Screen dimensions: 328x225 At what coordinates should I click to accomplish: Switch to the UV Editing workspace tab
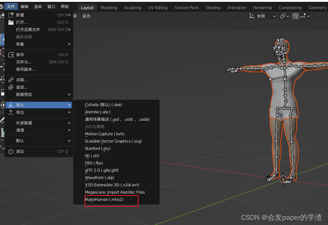click(x=158, y=8)
